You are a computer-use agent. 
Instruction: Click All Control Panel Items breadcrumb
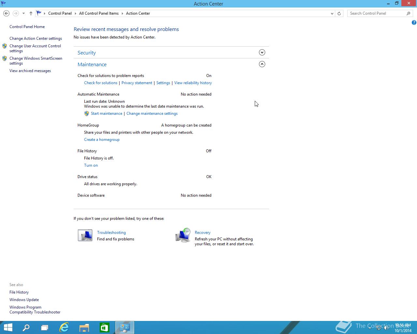tap(99, 13)
